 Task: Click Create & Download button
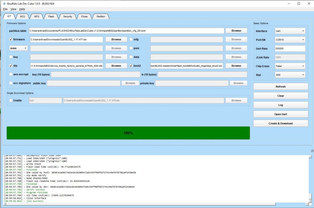pos(281,123)
